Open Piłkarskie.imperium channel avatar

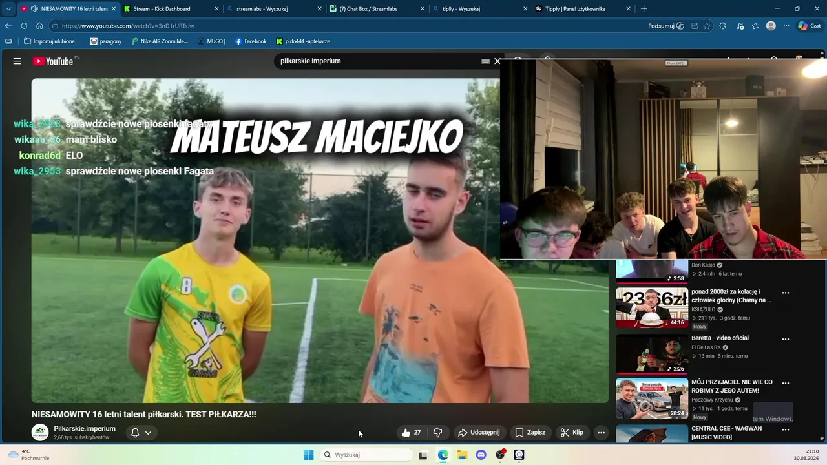coord(40,433)
